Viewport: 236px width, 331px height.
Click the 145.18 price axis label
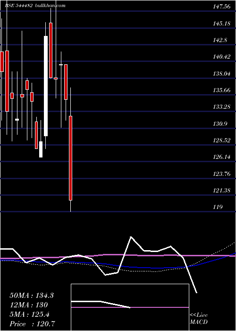tap(221, 23)
